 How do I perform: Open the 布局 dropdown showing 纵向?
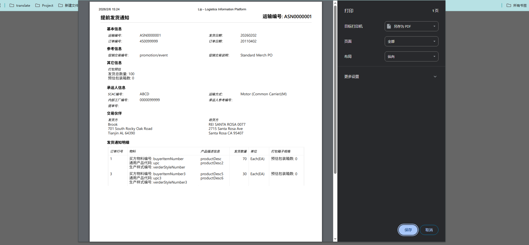pos(411,56)
